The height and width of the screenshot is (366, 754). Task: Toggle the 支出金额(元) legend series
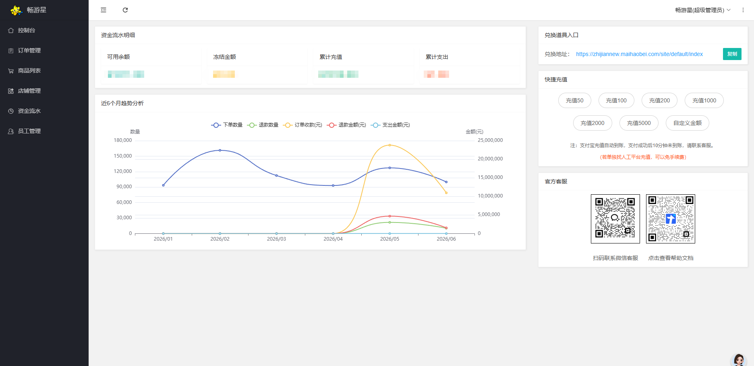(390, 125)
